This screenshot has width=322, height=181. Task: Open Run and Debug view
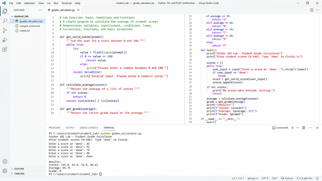pos(5,40)
